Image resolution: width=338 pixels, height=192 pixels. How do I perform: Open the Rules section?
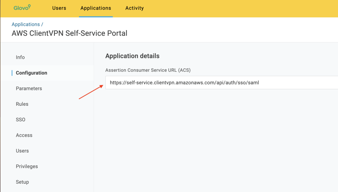tap(22, 104)
